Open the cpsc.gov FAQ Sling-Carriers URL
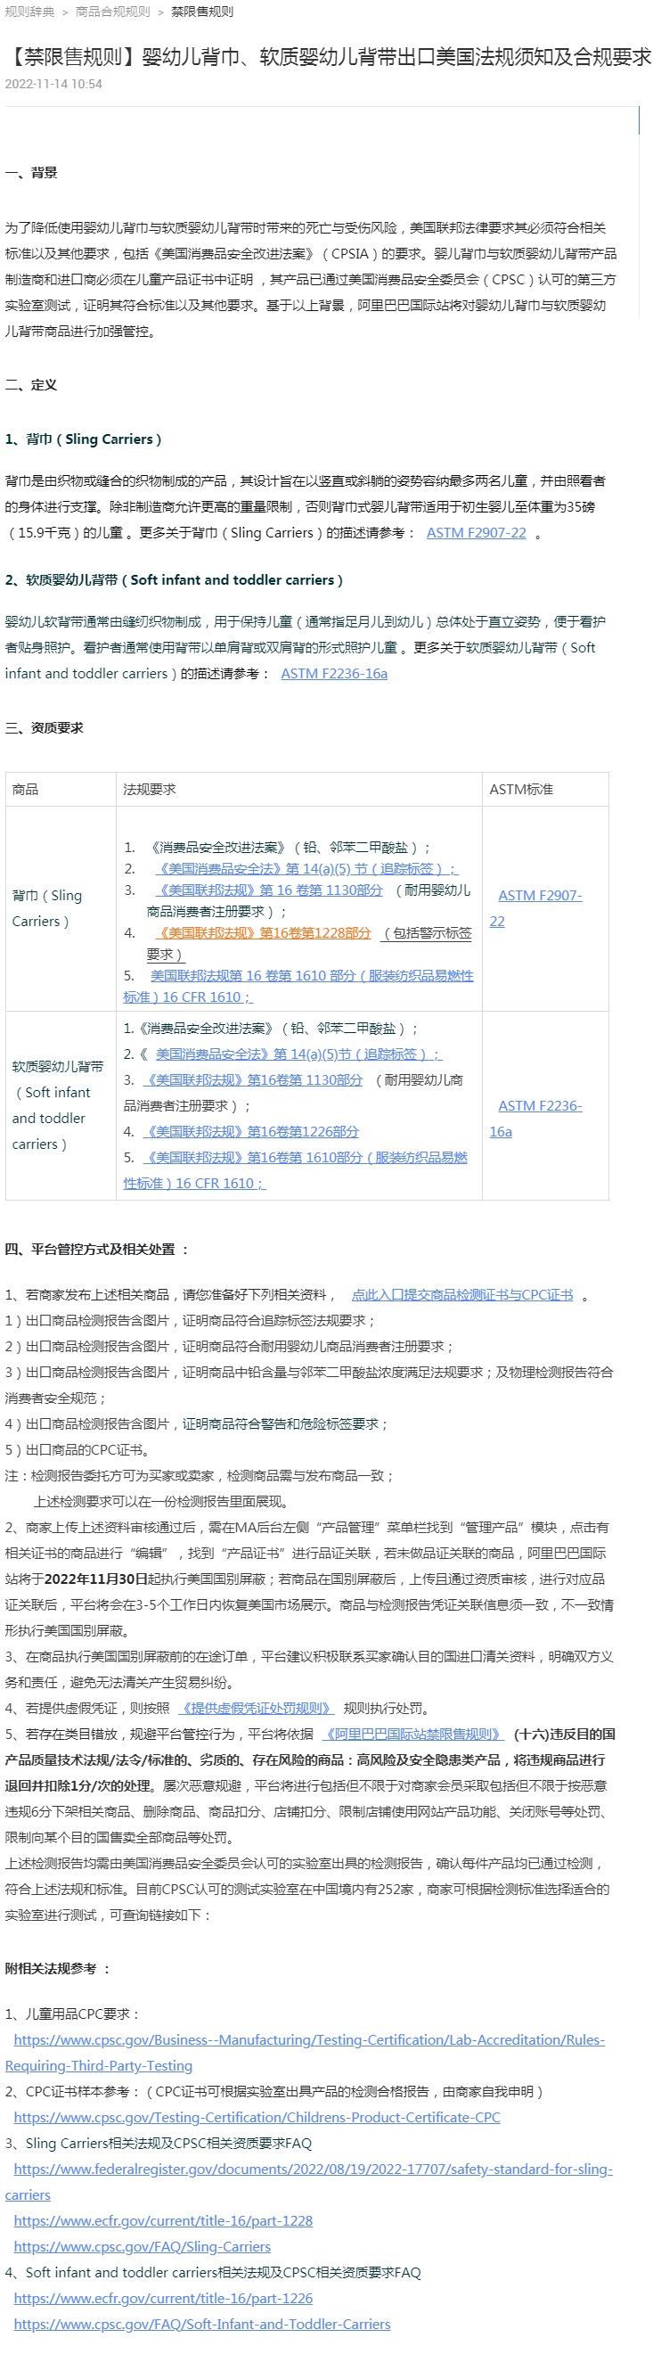This screenshot has height=2354, width=653. [142, 2246]
